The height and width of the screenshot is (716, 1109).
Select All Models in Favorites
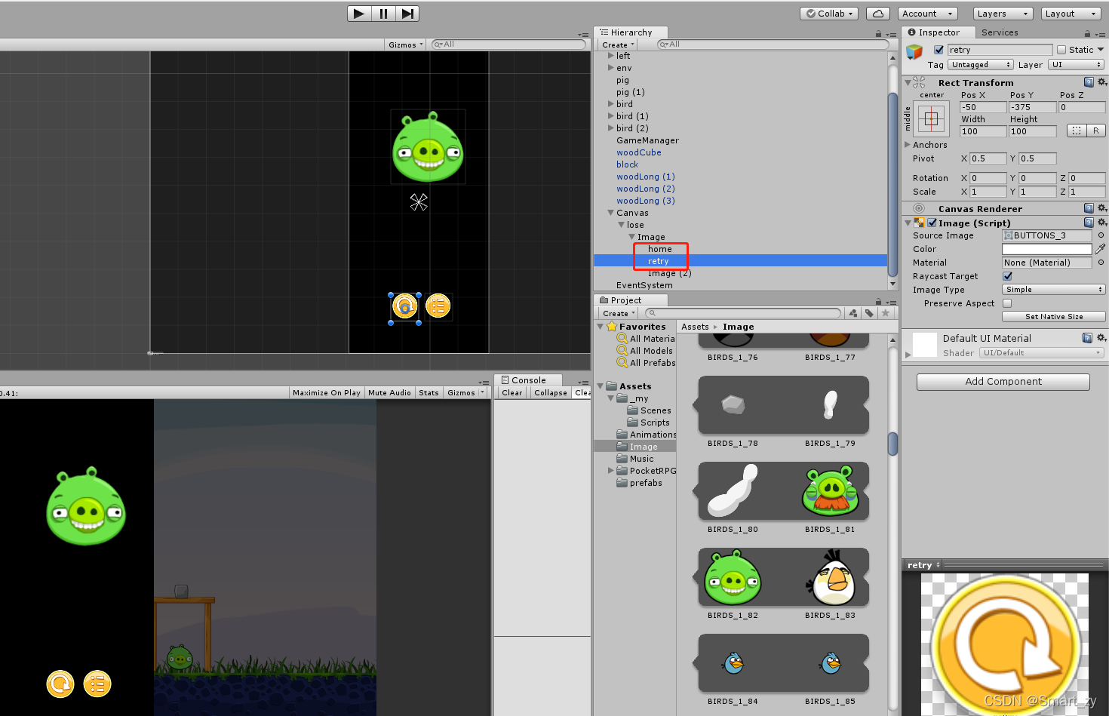click(x=650, y=351)
